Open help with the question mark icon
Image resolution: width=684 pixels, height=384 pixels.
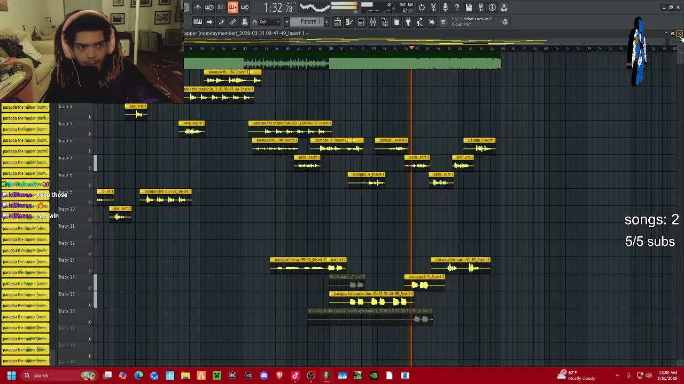[x=457, y=7]
